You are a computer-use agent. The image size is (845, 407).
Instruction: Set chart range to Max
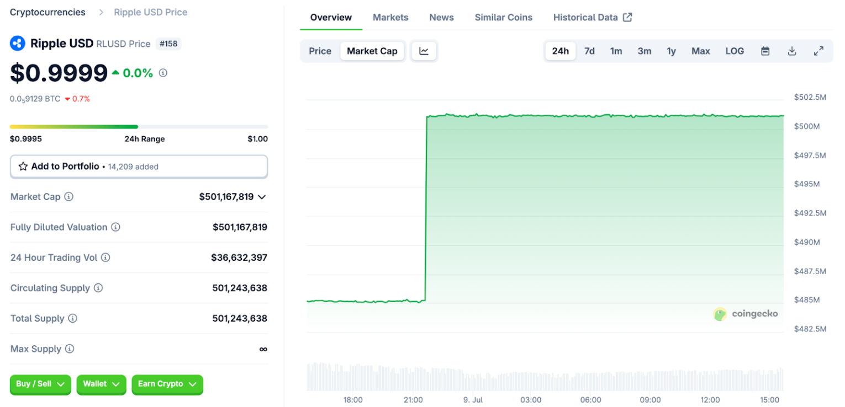tap(701, 51)
